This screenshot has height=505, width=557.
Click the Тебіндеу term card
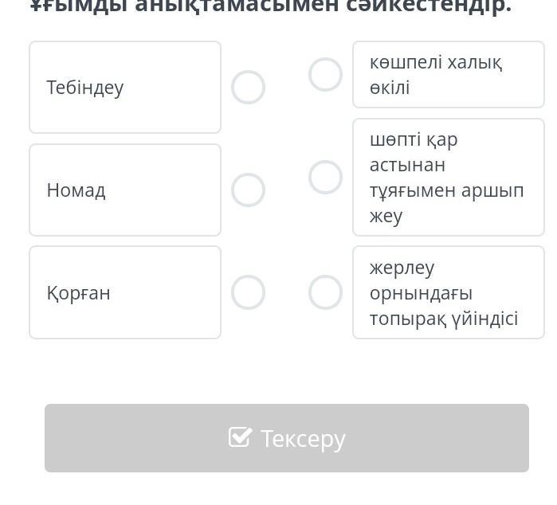(125, 88)
